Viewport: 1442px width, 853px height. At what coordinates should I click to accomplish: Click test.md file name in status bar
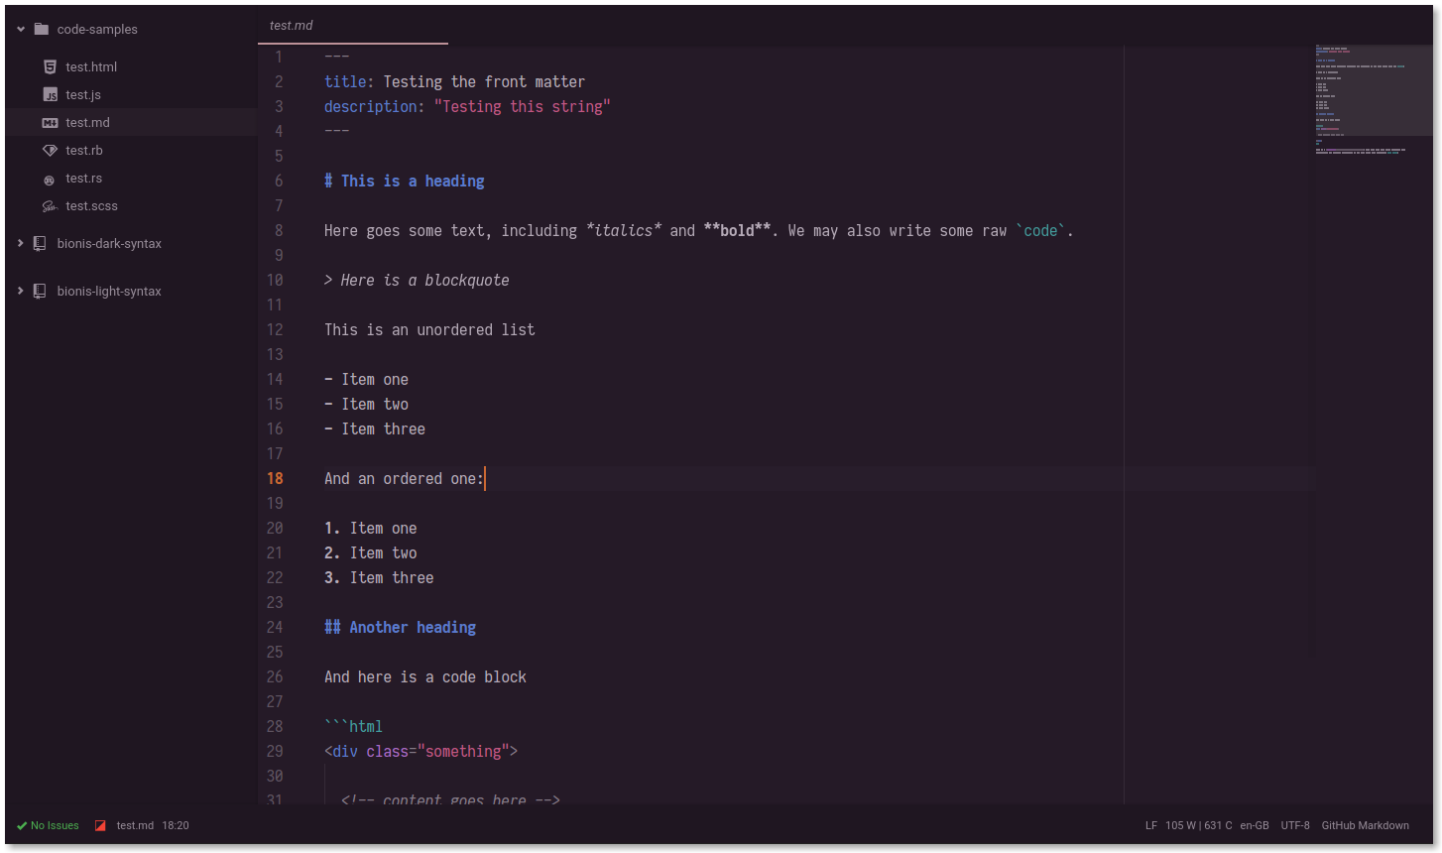tap(135, 825)
